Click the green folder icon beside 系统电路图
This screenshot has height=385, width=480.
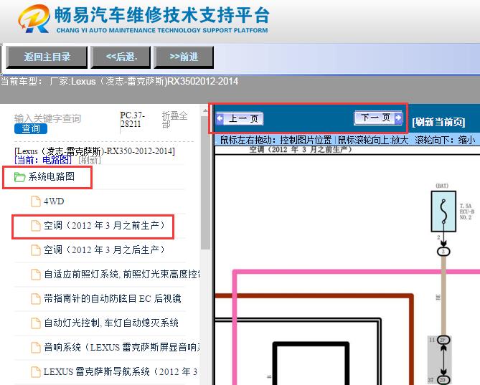(x=19, y=177)
